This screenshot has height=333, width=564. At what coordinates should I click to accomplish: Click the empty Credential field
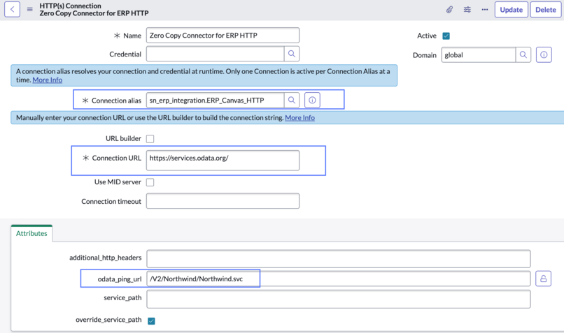pos(215,54)
